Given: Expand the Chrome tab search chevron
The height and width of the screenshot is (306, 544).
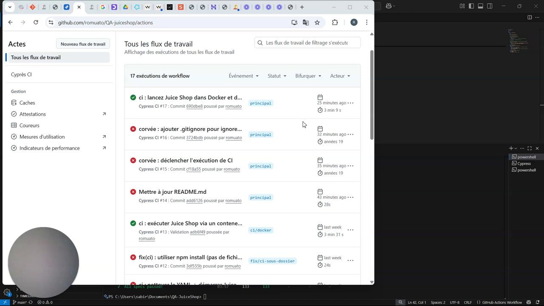Looking at the screenshot, I should click(10, 7).
